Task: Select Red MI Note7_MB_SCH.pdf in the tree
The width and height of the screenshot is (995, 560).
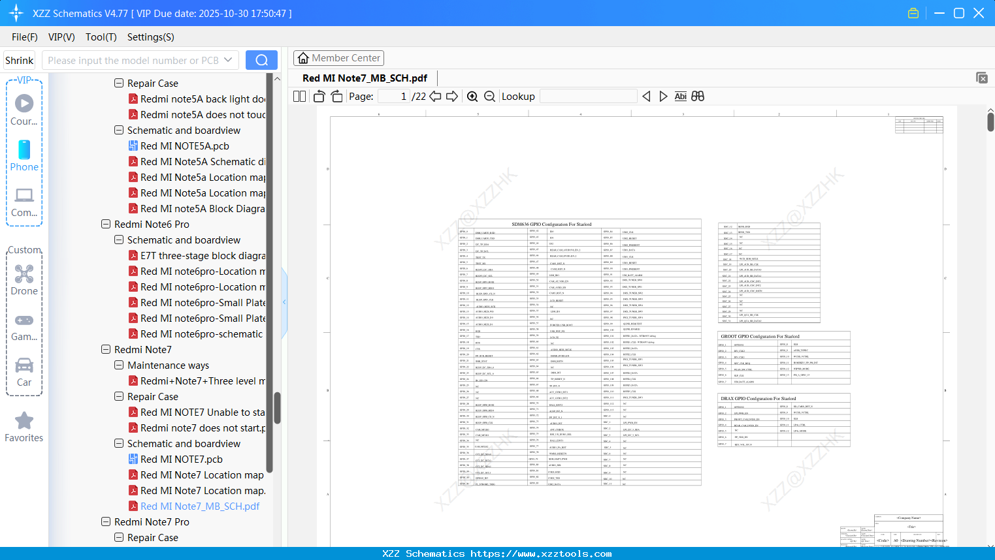Action: (x=194, y=506)
